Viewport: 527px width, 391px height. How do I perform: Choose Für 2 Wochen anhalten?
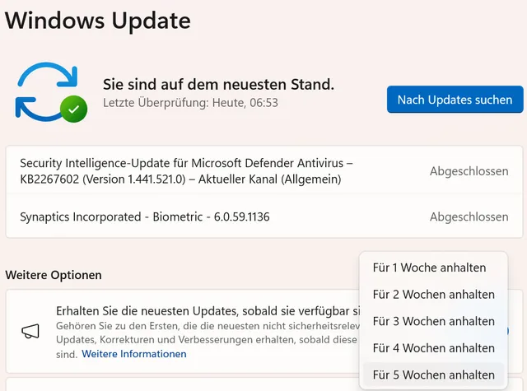(433, 295)
